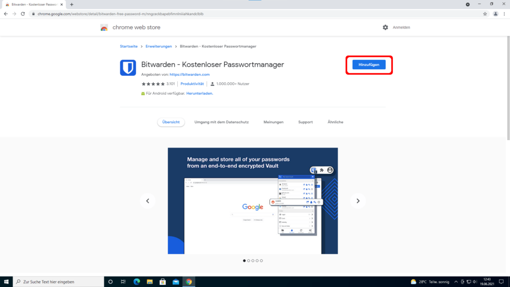Open the volume speaker icon in tray
510x287 pixels.
475,282
